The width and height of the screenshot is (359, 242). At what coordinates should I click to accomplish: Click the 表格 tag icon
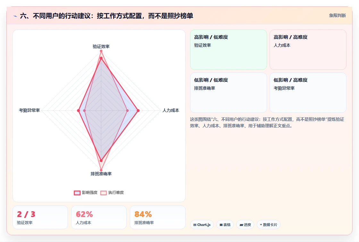click(221, 225)
